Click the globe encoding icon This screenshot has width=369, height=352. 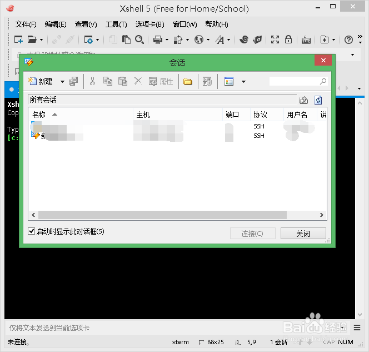[x=199, y=39]
